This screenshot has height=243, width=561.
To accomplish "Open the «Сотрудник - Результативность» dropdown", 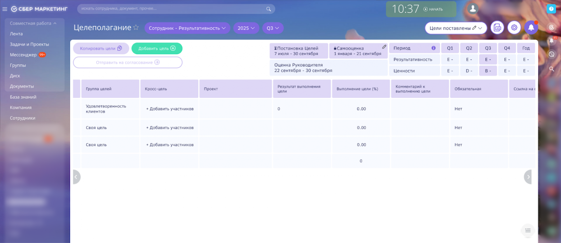I will click(187, 28).
